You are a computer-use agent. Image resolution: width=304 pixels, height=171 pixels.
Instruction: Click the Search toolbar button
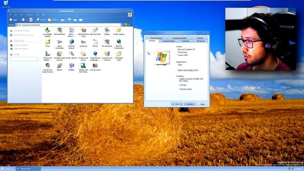40,20
